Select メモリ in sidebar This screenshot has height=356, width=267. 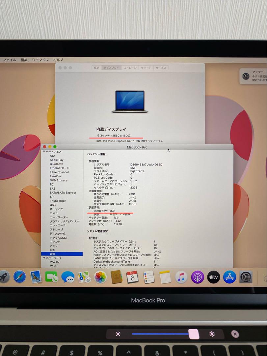pyautogui.click(x=54, y=246)
